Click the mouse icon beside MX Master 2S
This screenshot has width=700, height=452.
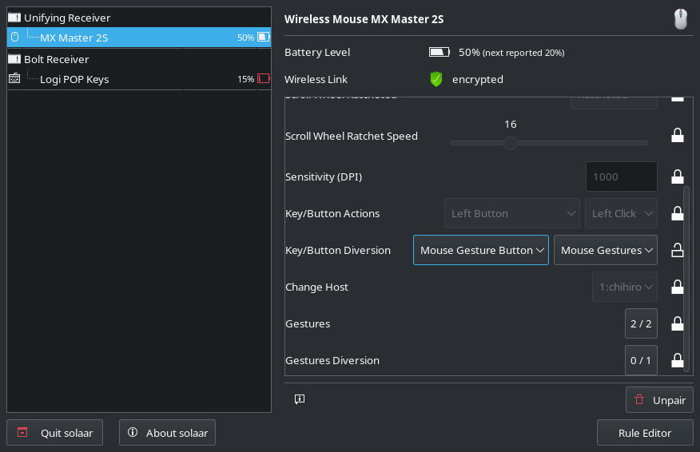pyautogui.click(x=14, y=37)
